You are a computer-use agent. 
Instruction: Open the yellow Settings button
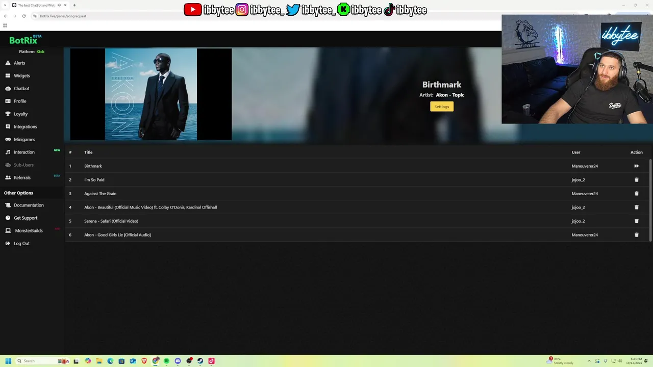[442, 107]
